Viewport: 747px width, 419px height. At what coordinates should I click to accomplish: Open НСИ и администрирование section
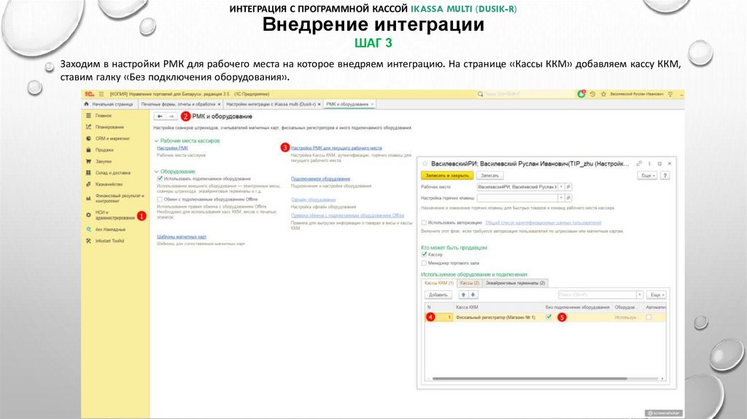[x=115, y=215]
